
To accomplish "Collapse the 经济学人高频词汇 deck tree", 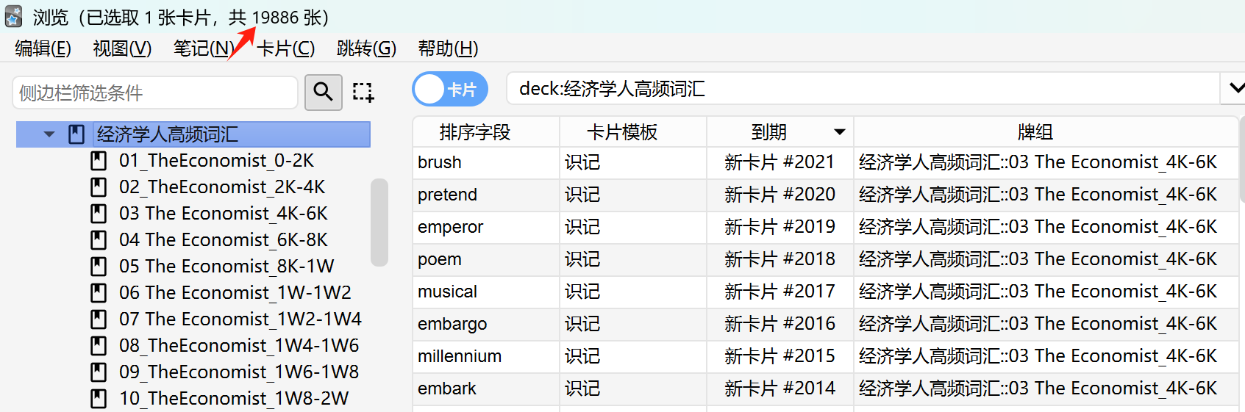I will (x=49, y=134).
